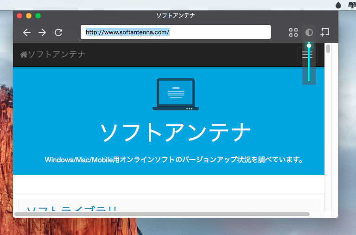This screenshot has height=235, width=356.
Task: Click the display icon in macOS menu bar
Action: tap(352, 5)
